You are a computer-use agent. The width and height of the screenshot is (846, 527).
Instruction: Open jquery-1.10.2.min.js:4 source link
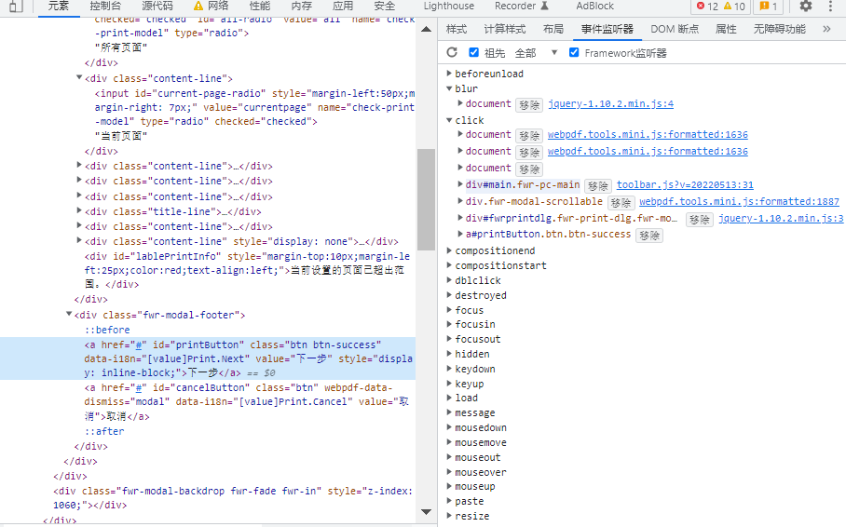[611, 103]
